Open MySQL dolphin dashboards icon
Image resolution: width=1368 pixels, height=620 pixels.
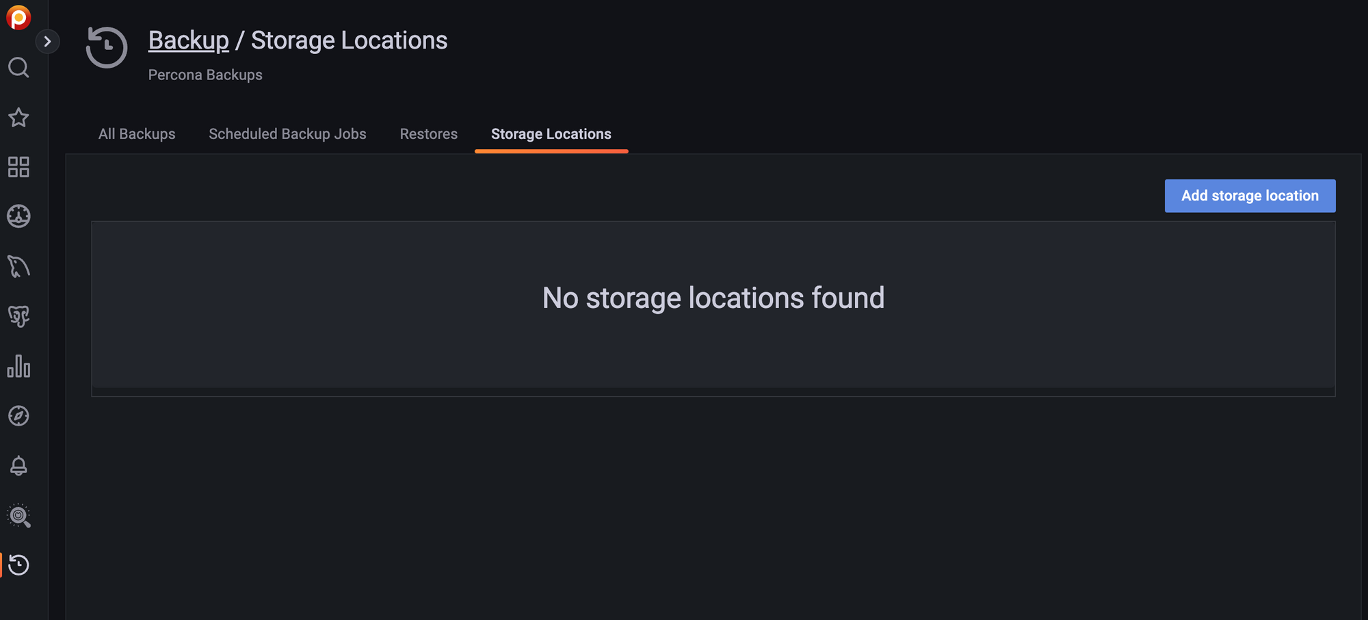coord(18,266)
